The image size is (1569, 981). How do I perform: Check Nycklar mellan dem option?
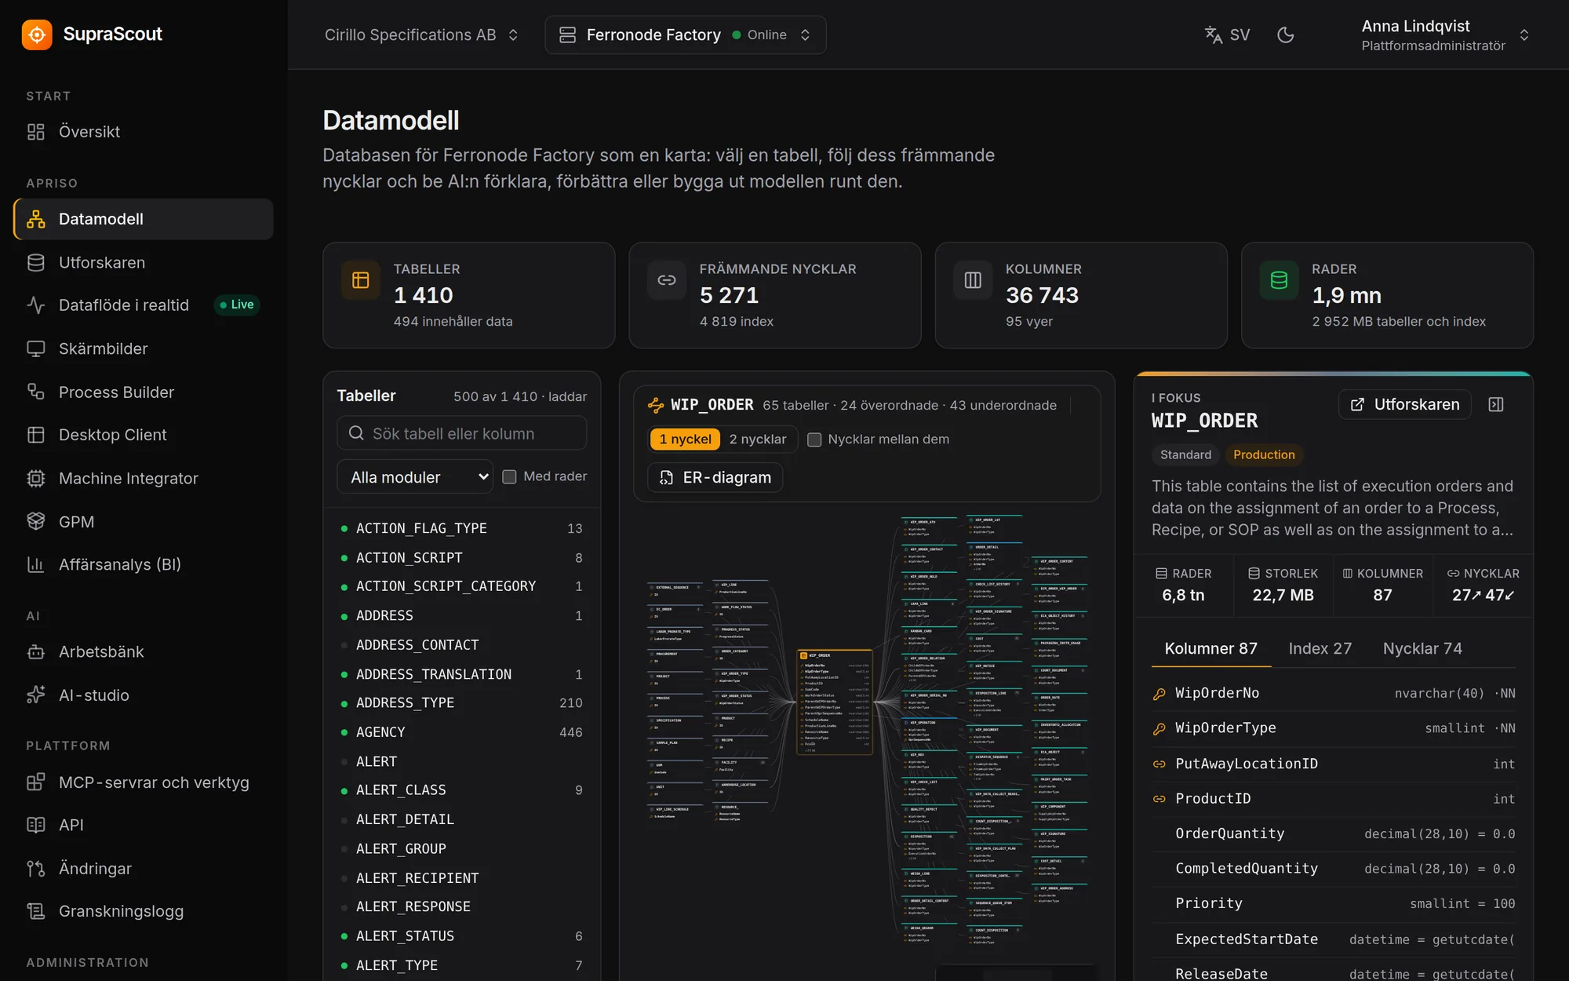point(814,439)
